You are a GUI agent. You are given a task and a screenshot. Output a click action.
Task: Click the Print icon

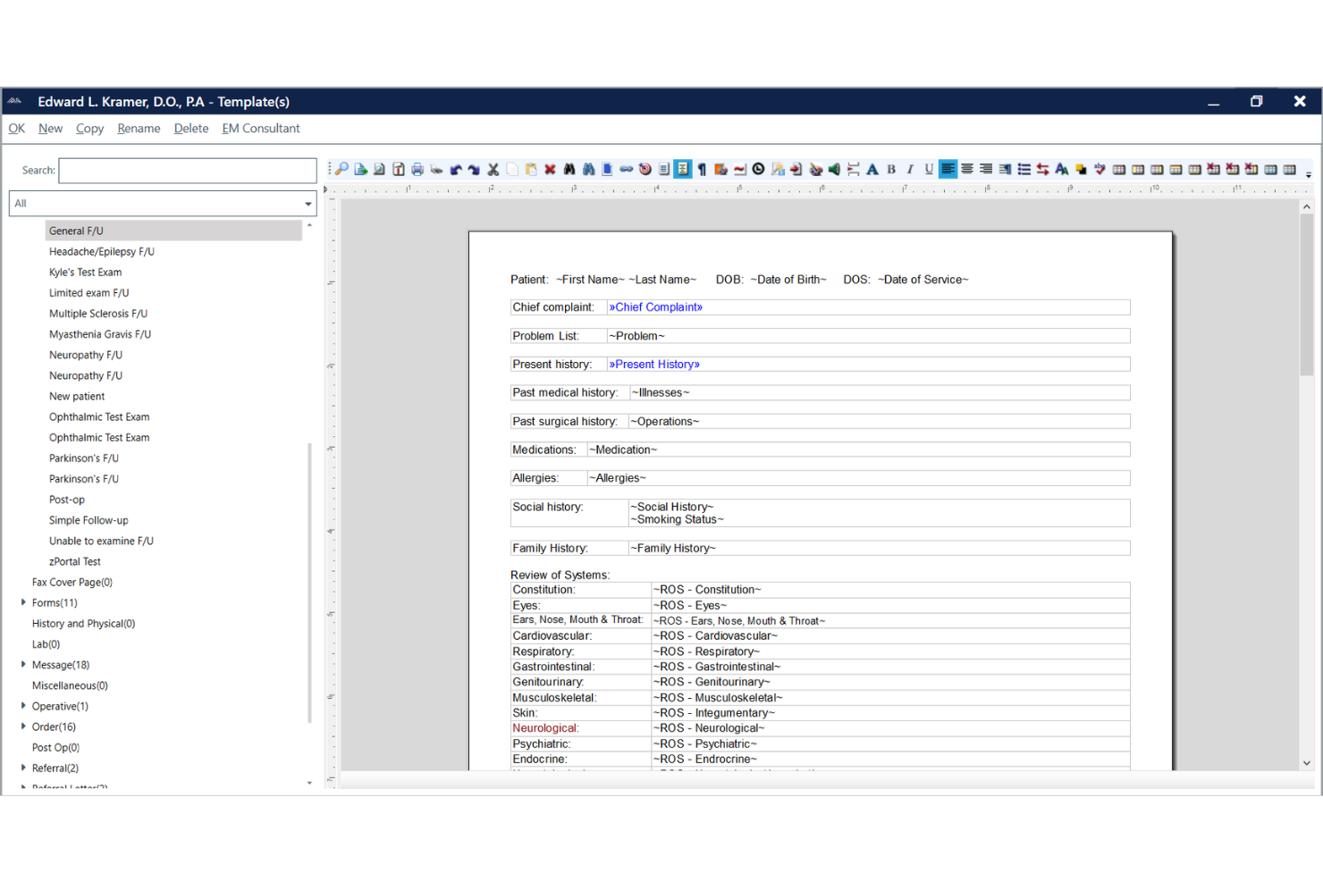click(x=417, y=168)
